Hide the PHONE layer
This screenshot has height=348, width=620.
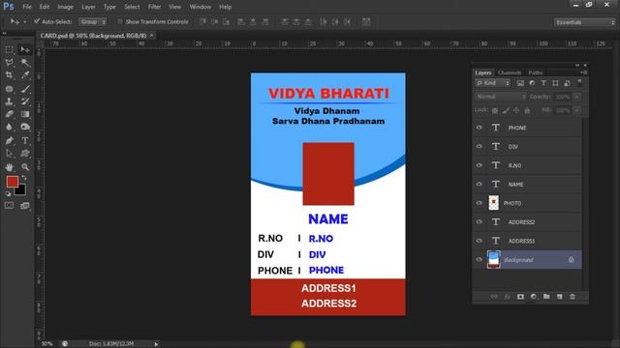480,128
